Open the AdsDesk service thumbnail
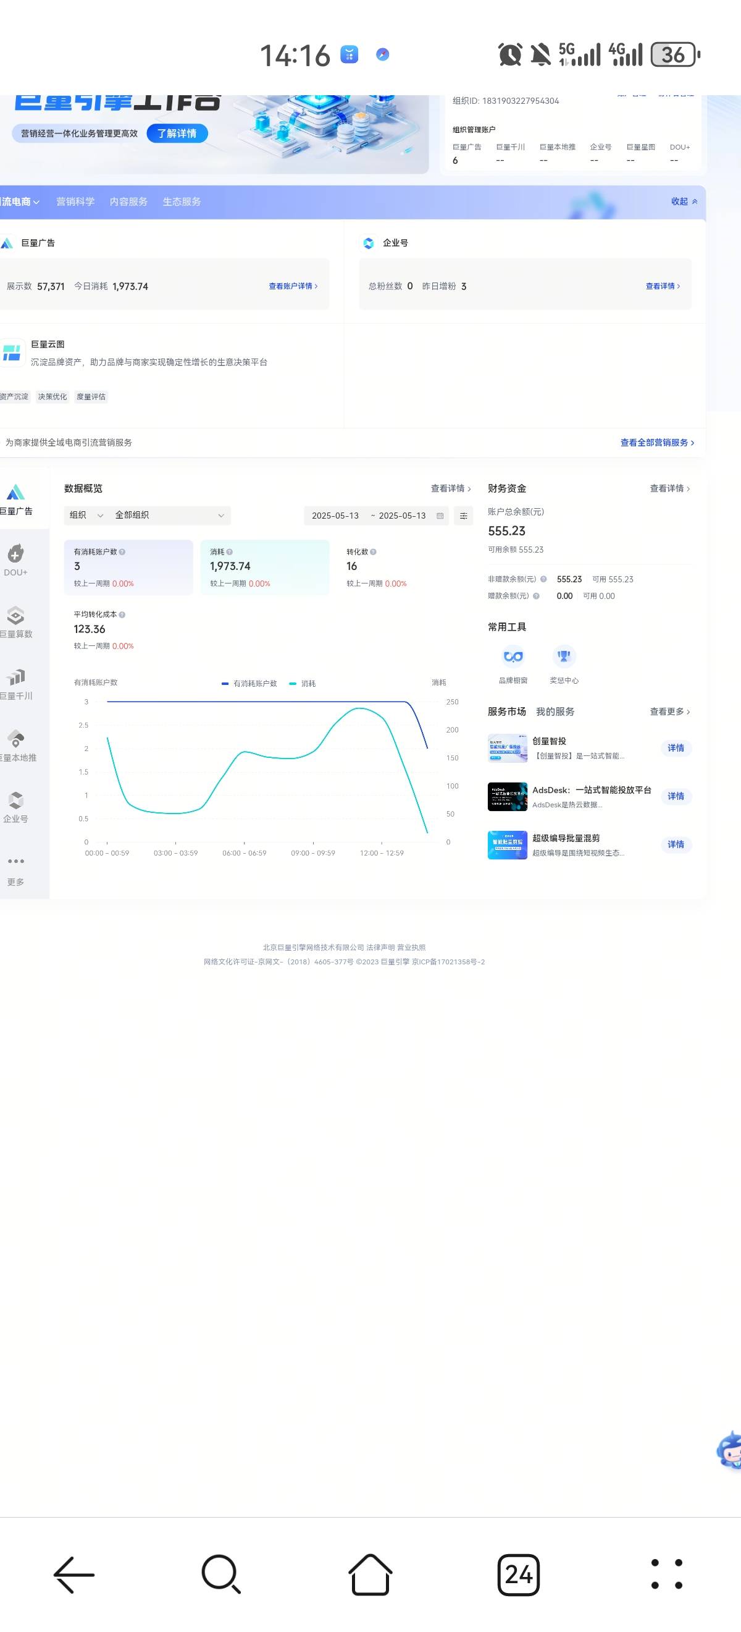 tap(508, 796)
